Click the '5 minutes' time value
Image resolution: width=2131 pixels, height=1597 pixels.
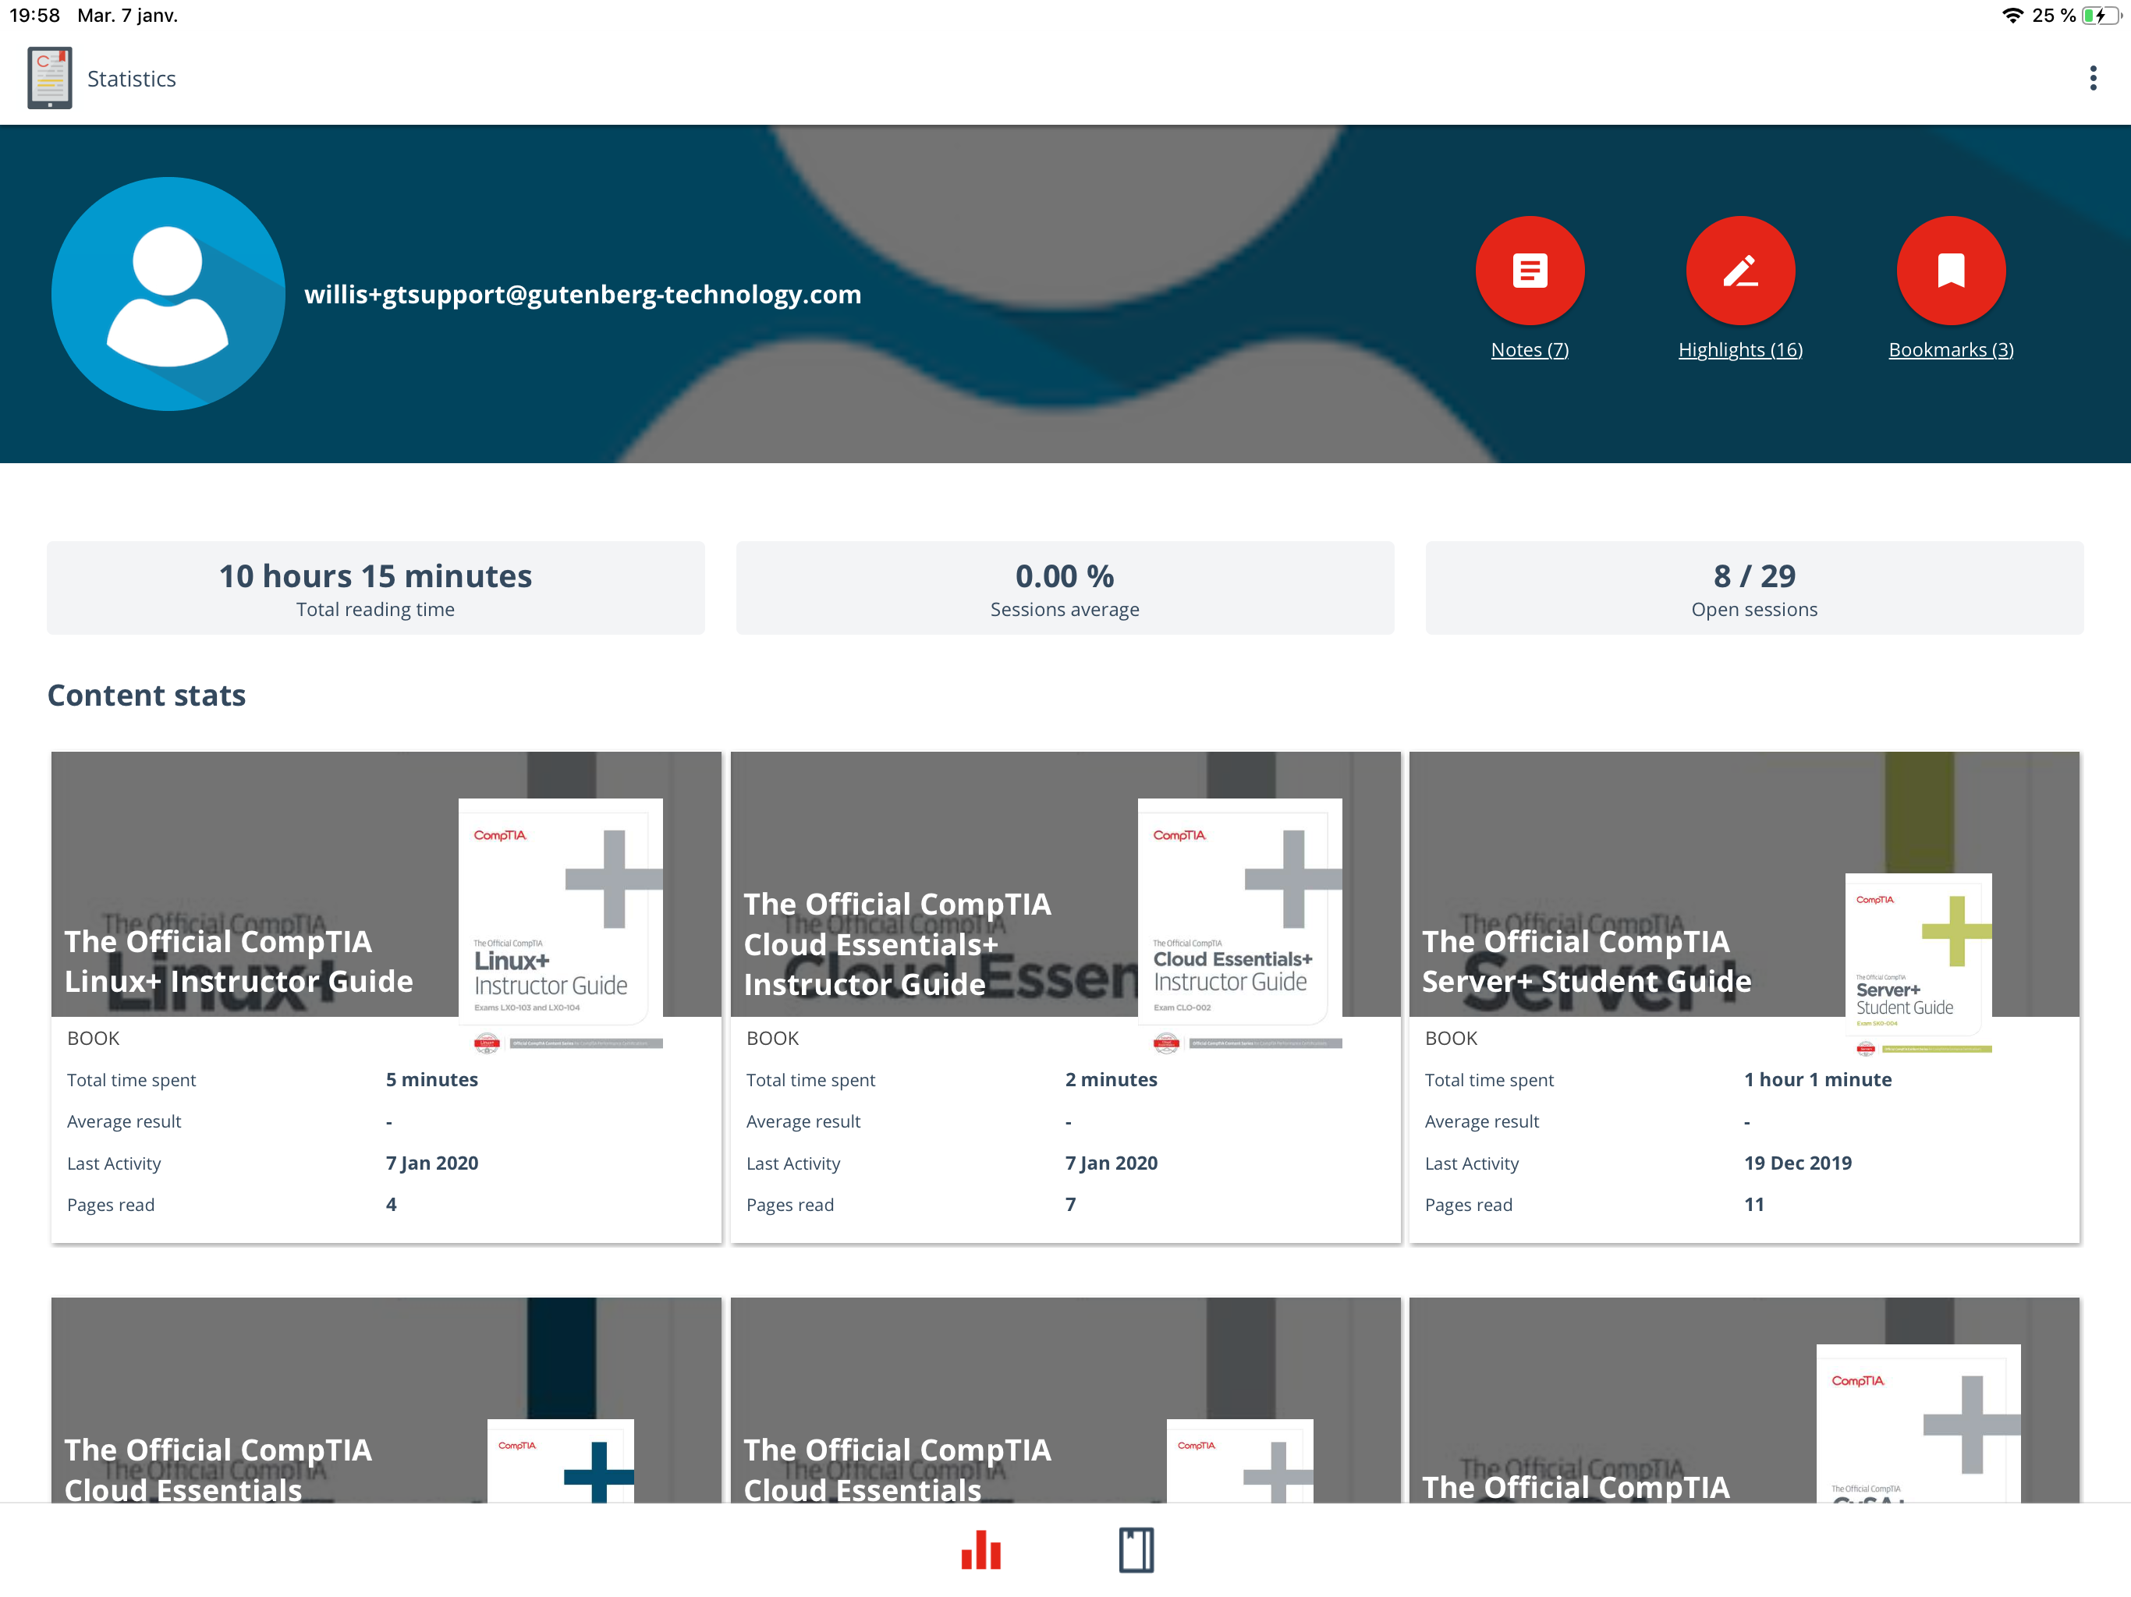click(x=431, y=1080)
